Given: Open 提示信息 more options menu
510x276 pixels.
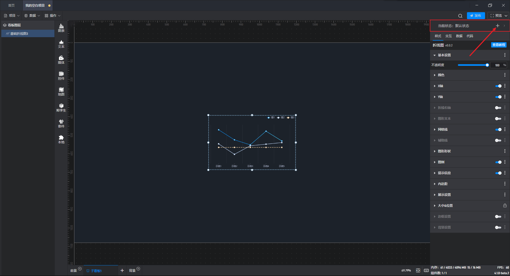Looking at the screenshot, I should [x=505, y=173].
